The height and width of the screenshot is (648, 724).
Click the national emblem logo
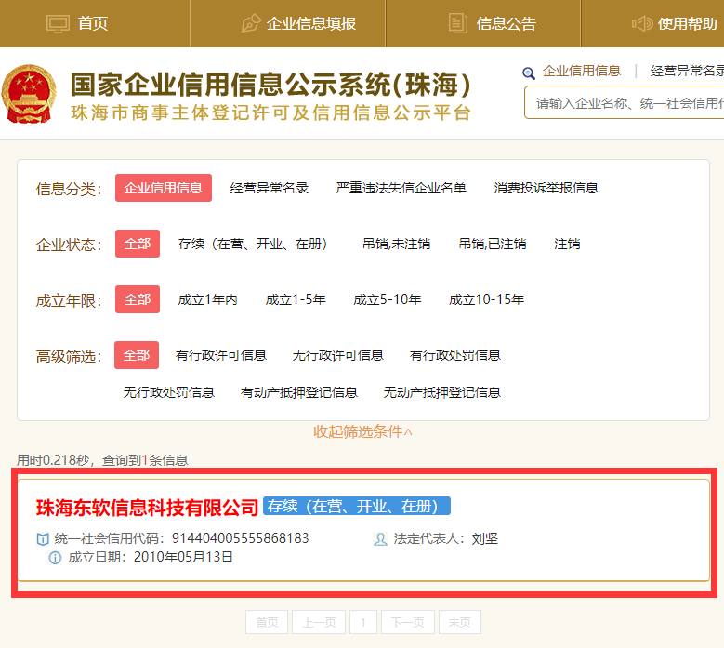[x=29, y=94]
